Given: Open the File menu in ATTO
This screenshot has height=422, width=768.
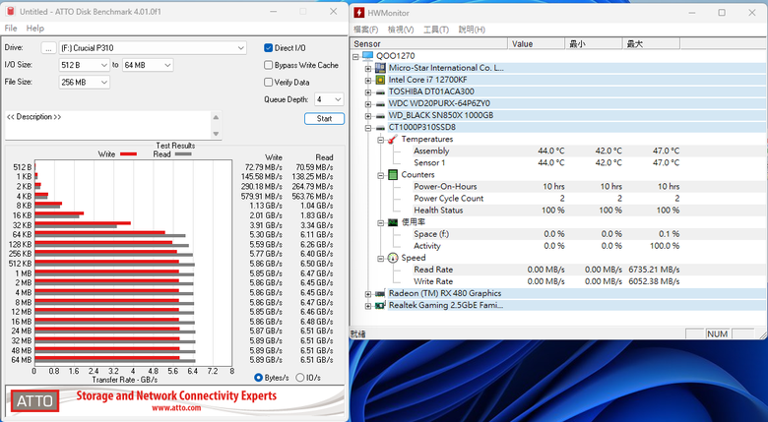Looking at the screenshot, I should tap(11, 29).
